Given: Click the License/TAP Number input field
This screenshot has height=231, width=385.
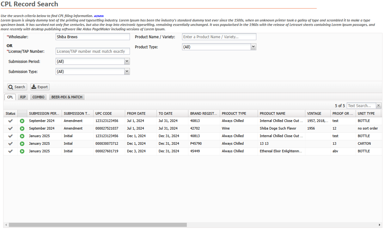Looking at the screenshot, I should tap(93, 51).
